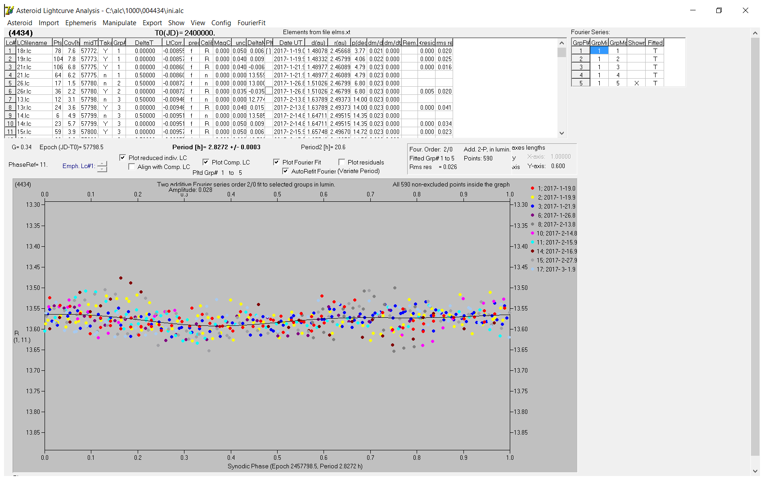Click the main window scroll-up arrow
Viewport: 764px width, 480px height.
(755, 33)
